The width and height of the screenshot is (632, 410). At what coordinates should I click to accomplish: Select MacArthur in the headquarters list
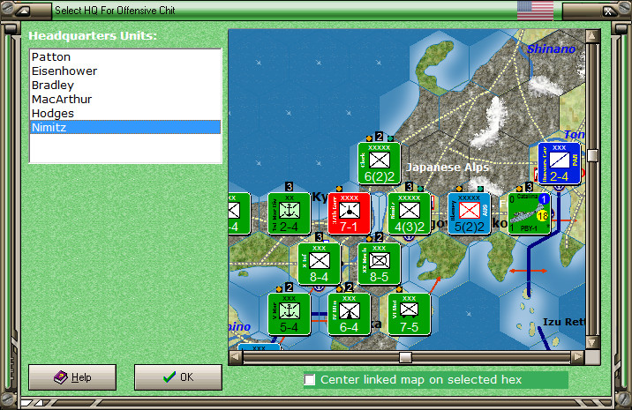pos(125,100)
